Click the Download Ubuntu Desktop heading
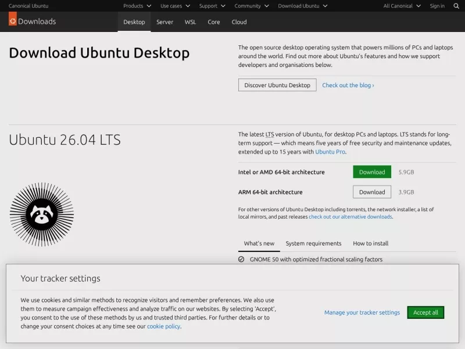The height and width of the screenshot is (349, 465). tap(99, 53)
